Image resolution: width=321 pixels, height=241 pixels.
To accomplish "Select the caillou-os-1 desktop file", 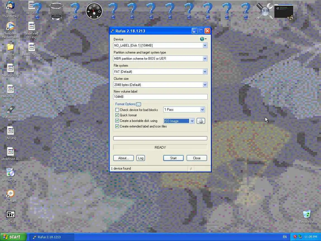I will pos(10,91).
